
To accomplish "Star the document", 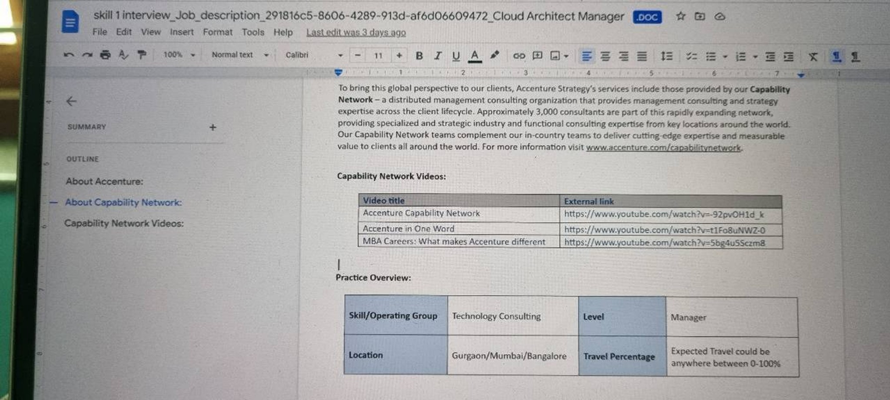I will 681,16.
